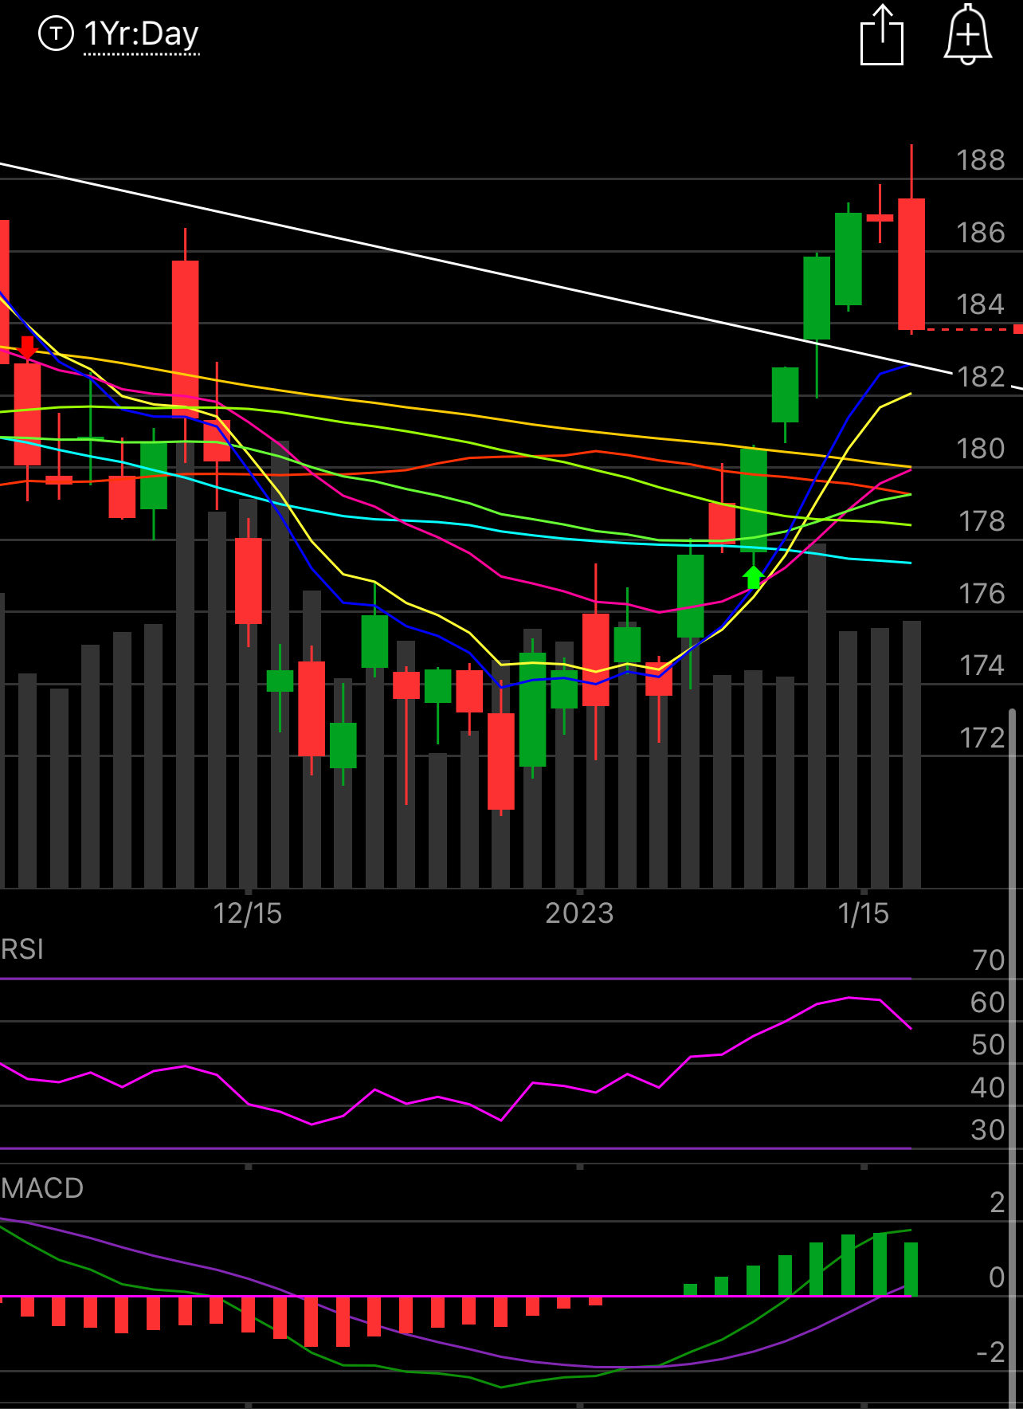Tap the share/export icon
Image resolution: width=1023 pixels, height=1409 pixels.
[882, 34]
